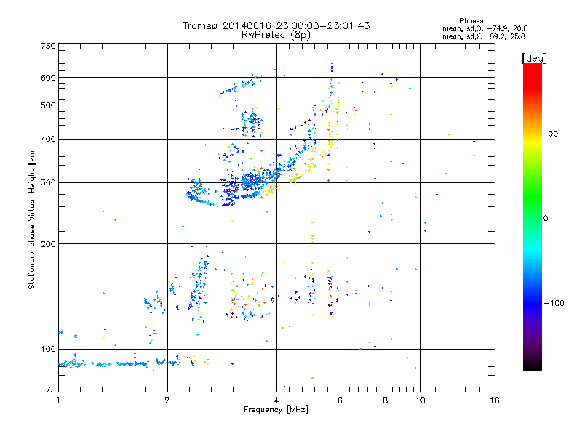Click the '[deg]' colorbar unit label
Screen dimensions: 582x436
[x=535, y=58]
